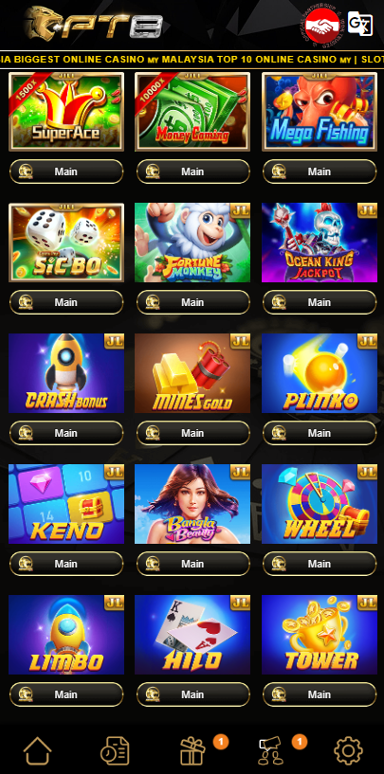The image size is (384, 774).
Task: Open the Crash Bonus rocket game
Action: 66,373
